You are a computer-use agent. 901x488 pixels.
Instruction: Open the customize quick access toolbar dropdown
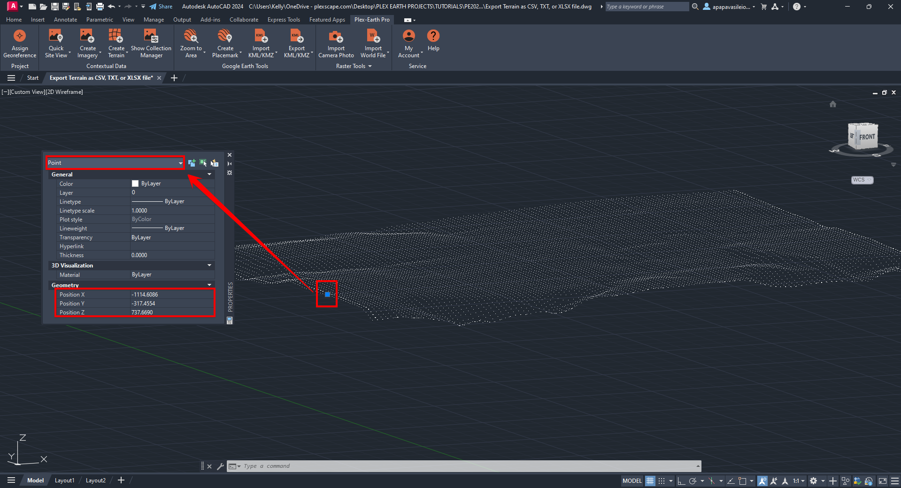143,7
